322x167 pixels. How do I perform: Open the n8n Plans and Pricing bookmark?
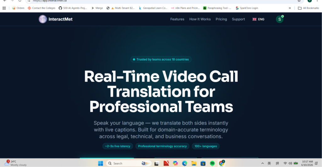tap(185, 8)
